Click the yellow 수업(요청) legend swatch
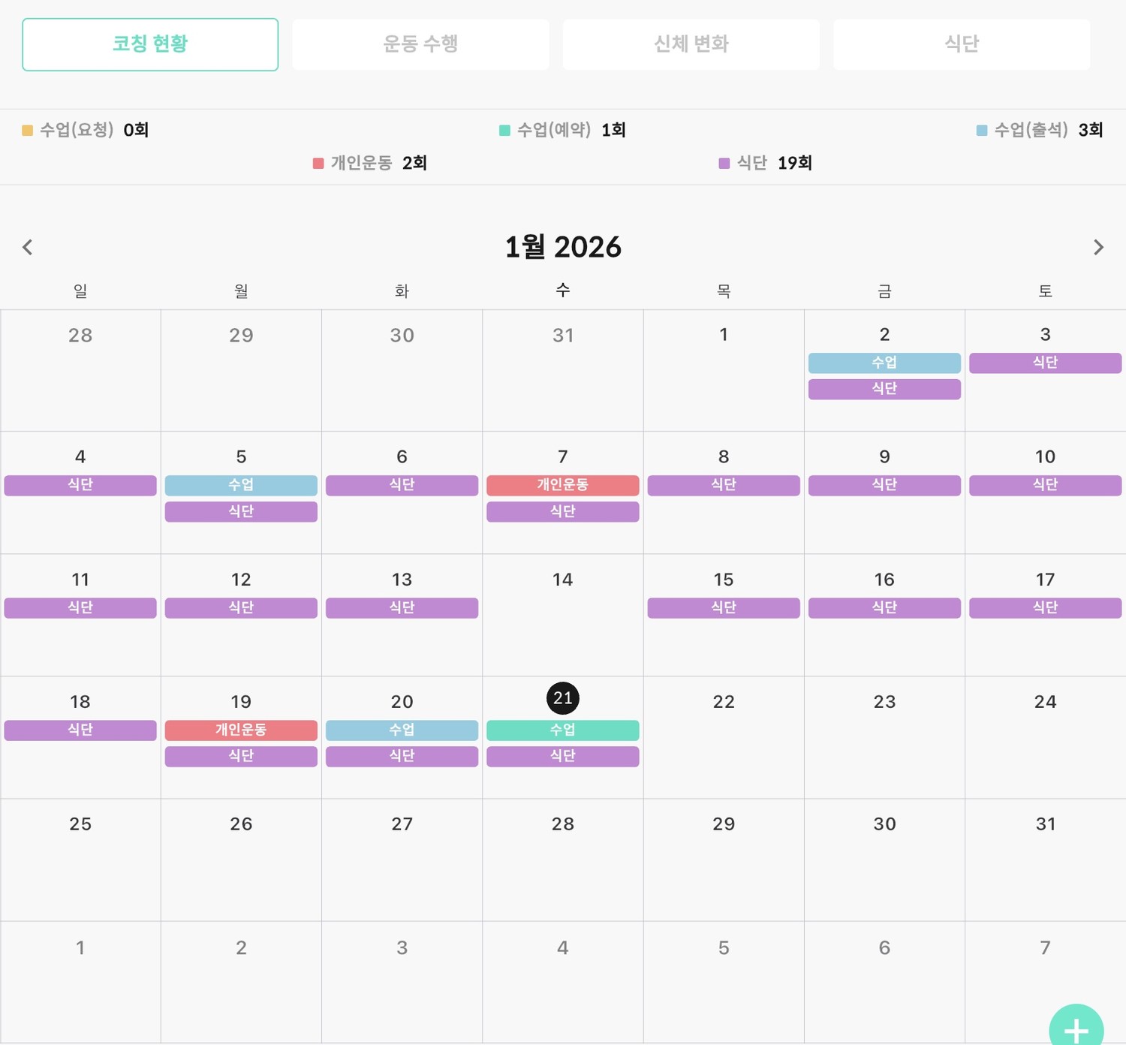Screen dimensions: 1126x1045 pyautogui.click(x=28, y=131)
